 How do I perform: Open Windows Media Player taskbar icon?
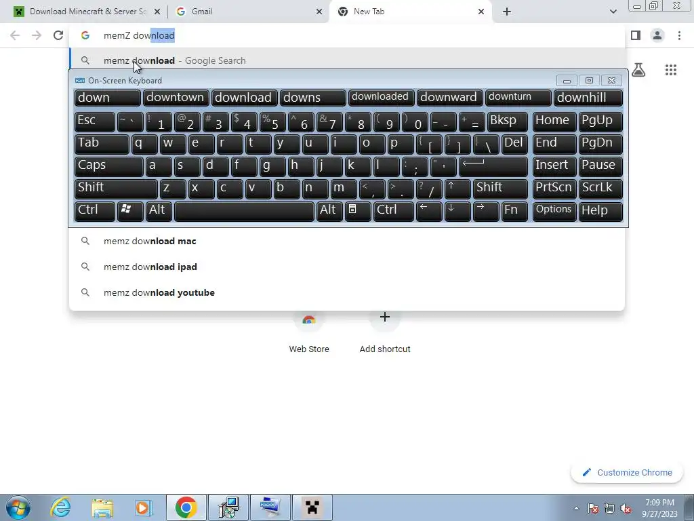click(x=144, y=507)
